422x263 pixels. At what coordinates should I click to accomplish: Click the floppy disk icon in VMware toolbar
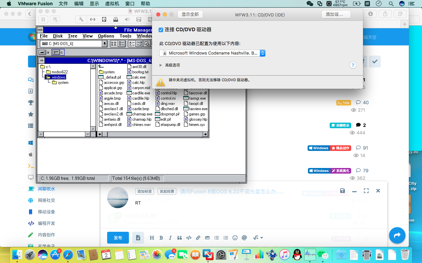(139, 19)
